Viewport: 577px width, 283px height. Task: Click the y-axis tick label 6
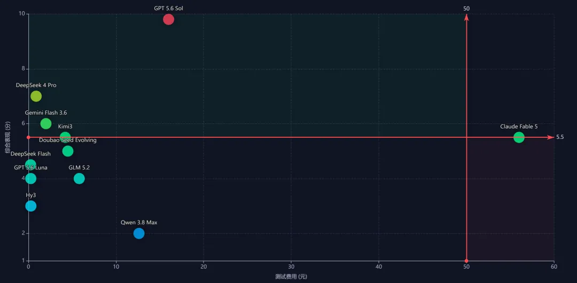(x=23, y=123)
